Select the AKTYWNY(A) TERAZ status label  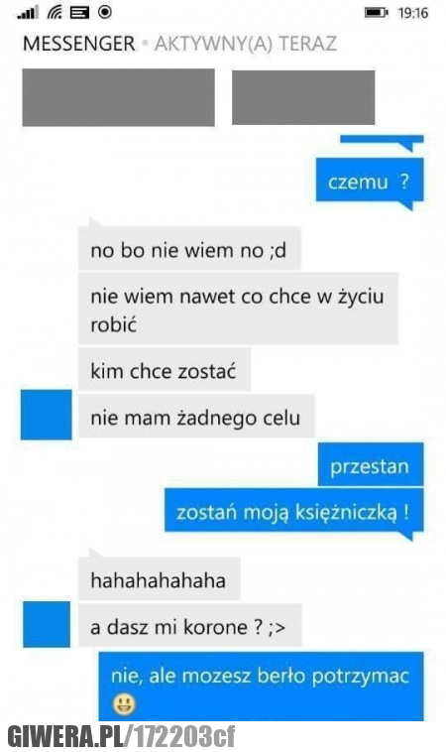coord(246,44)
